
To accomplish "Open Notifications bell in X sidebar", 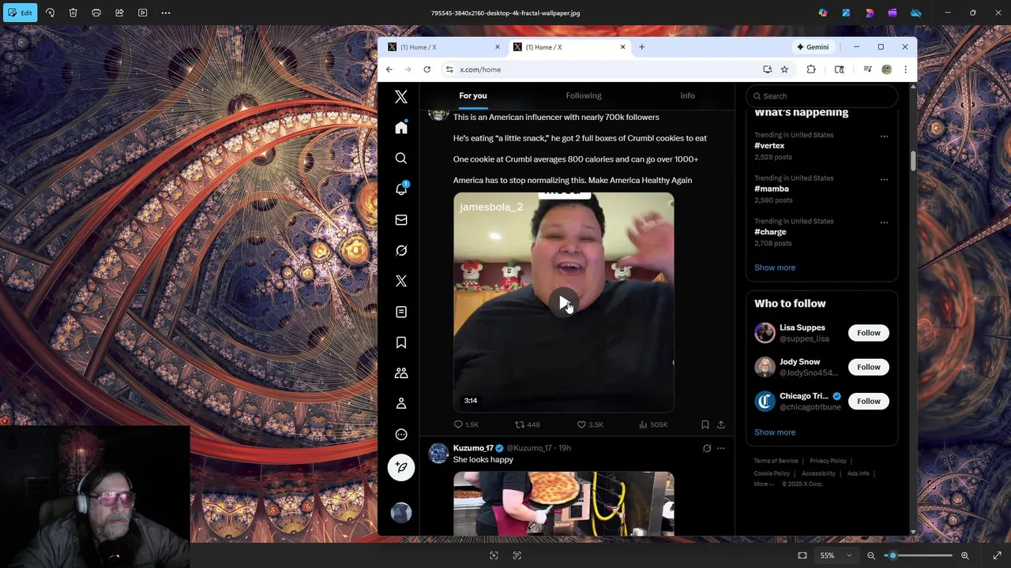I will (401, 189).
